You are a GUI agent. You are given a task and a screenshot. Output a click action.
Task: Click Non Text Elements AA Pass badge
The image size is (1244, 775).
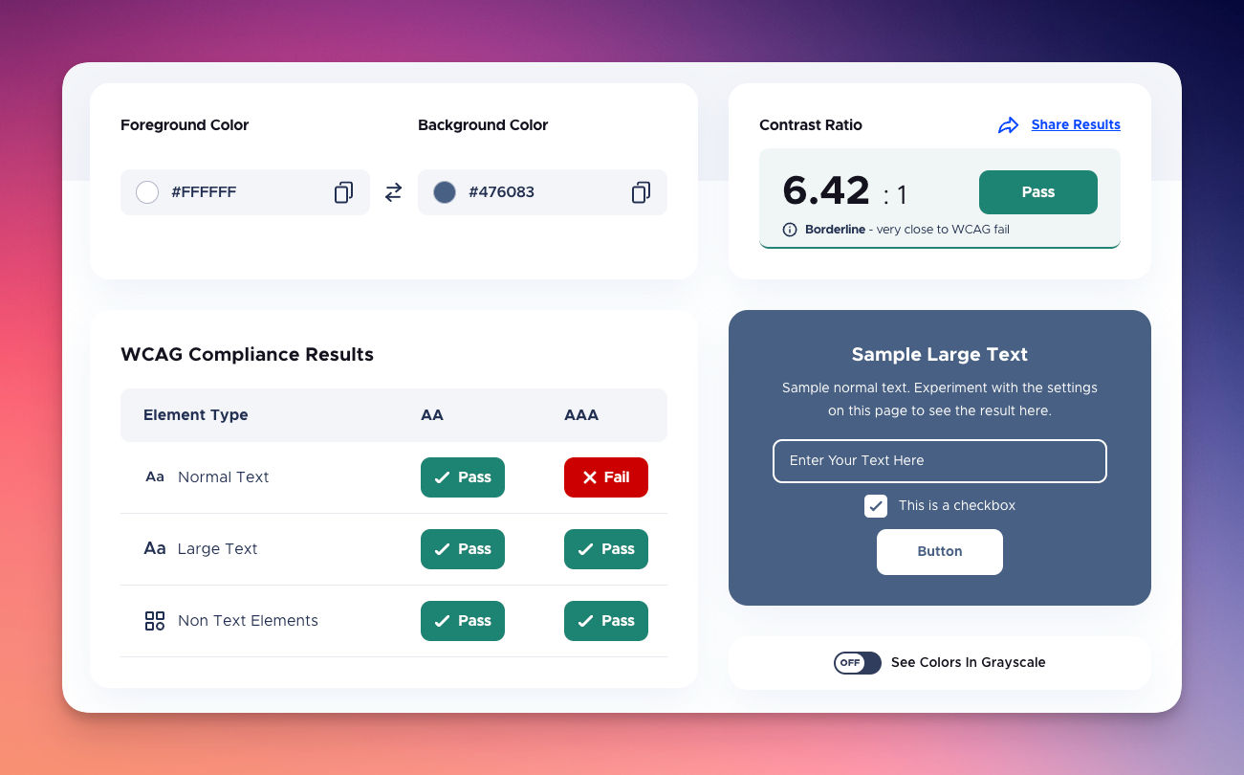tap(463, 621)
